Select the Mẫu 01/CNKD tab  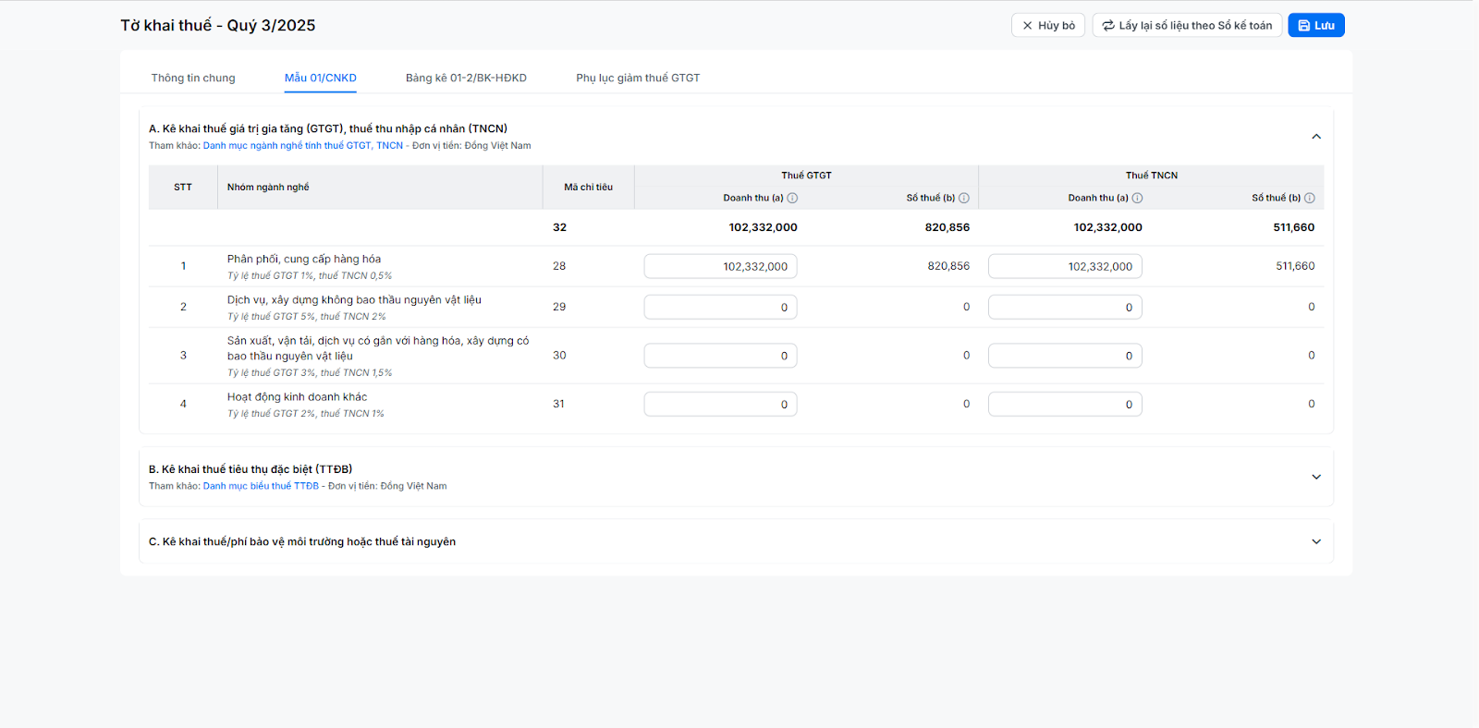[x=320, y=78]
